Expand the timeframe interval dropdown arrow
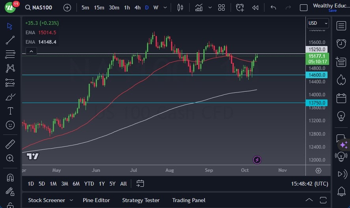 pyautogui.click(x=166, y=7)
